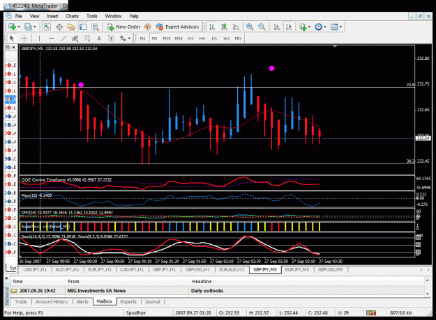Select the Text tool marked A
The image size is (436, 320).
pyautogui.click(x=99, y=38)
